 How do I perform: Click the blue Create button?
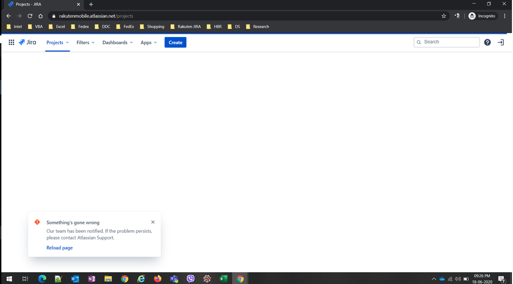pyautogui.click(x=175, y=43)
